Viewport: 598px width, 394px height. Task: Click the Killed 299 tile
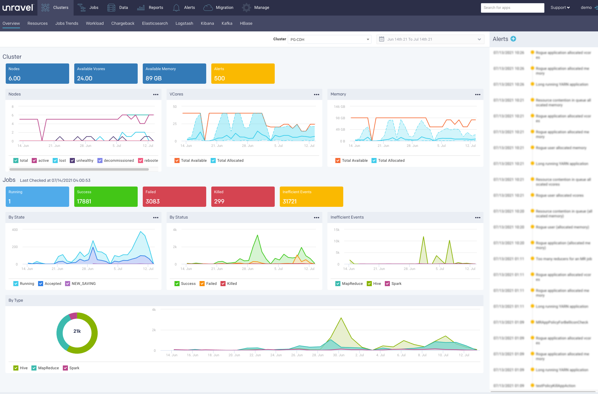click(243, 197)
